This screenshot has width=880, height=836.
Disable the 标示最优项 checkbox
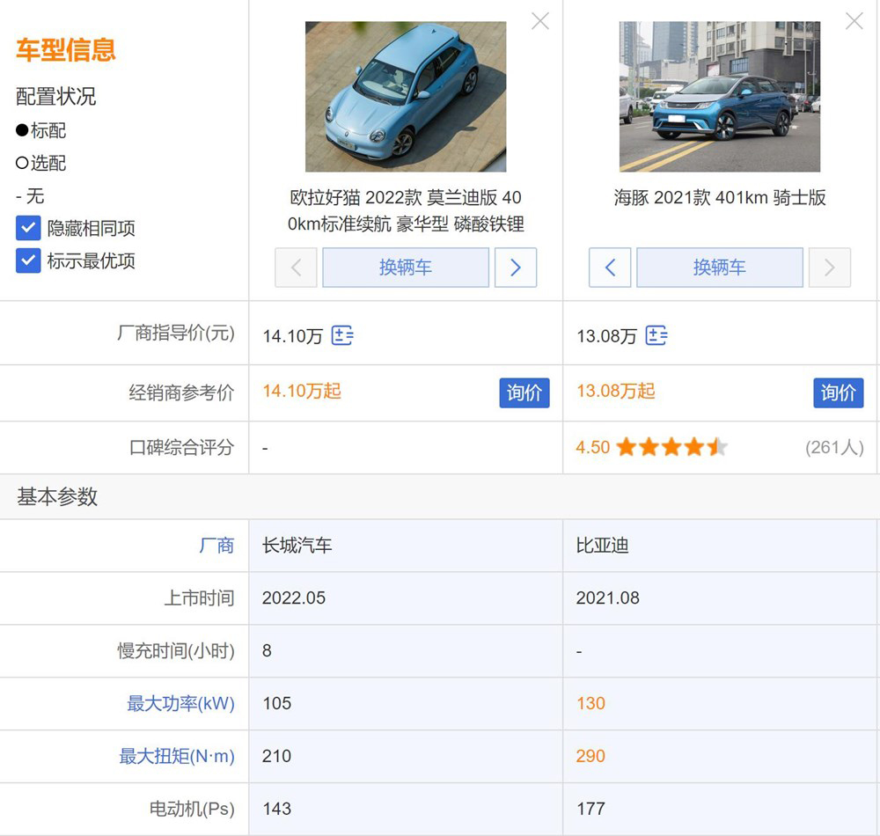[x=27, y=260]
